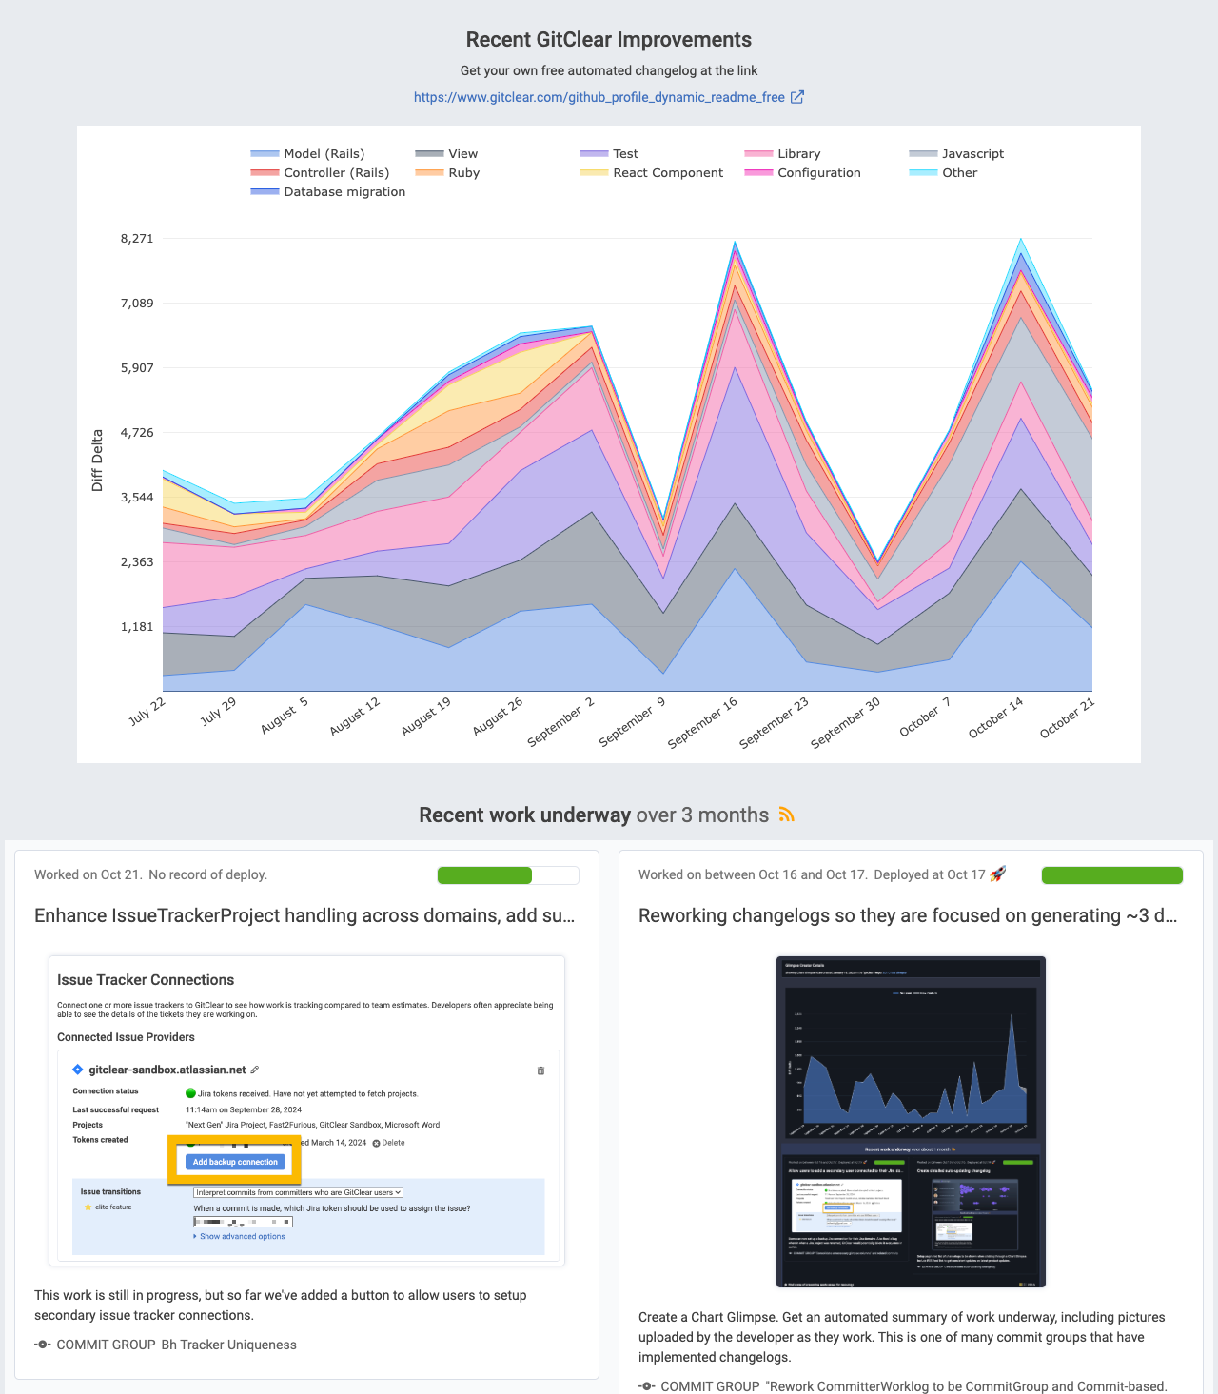Expand Show advanced options
This screenshot has height=1394, width=1218.
242,1236
